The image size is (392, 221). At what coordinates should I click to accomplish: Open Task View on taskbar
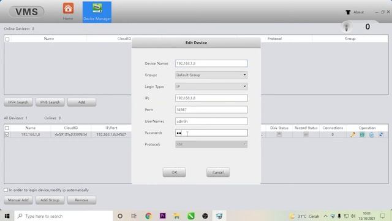pyautogui.click(x=134, y=216)
